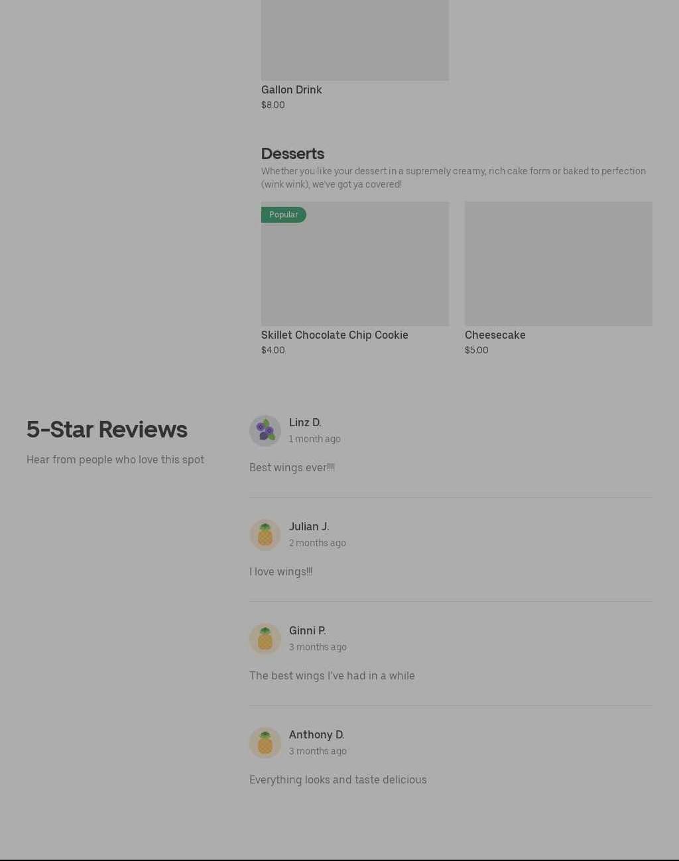
Task: Click reviewer name Anthony D.
Action: [317, 734]
